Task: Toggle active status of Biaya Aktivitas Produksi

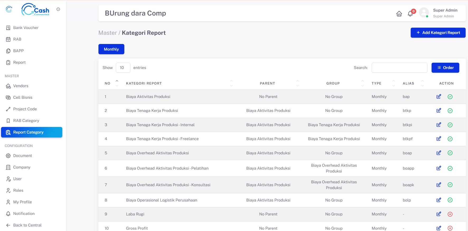Action: [x=450, y=97]
